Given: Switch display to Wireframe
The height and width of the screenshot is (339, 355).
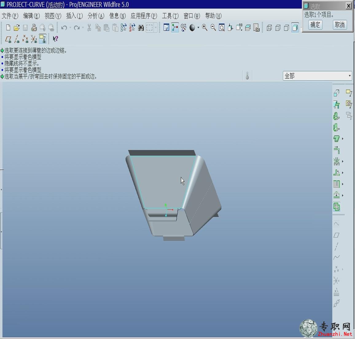Looking at the screenshot, I should [x=269, y=28].
